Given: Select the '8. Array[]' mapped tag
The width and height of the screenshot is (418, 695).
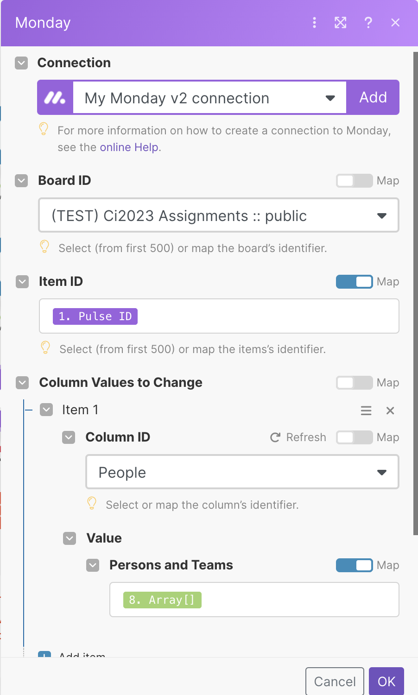Looking at the screenshot, I should (x=162, y=600).
